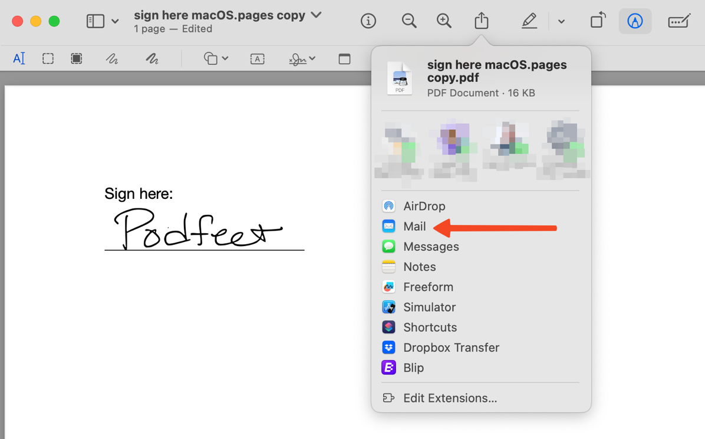Screen dimensions: 705x439
Task: Select the Sketch pen tool
Action: (112, 58)
